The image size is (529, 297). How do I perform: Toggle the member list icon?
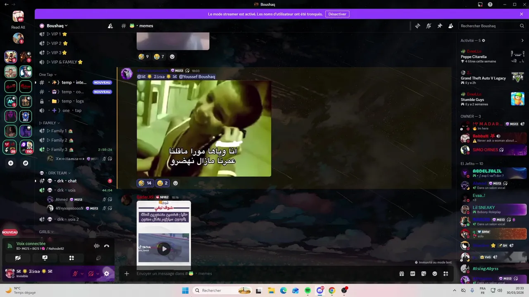coord(451,26)
